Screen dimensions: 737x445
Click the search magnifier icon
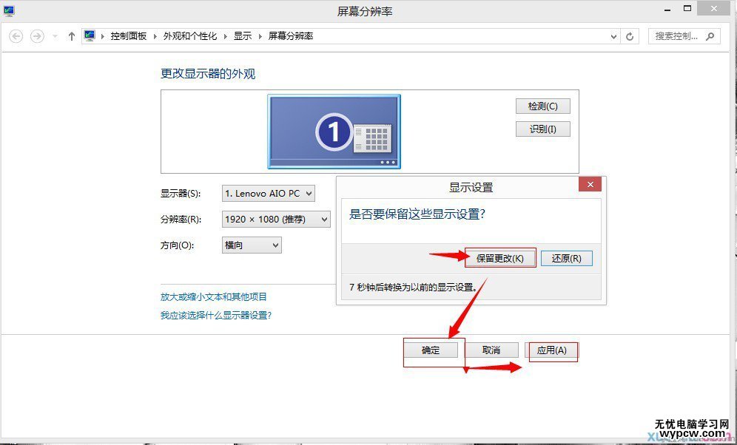[710, 36]
